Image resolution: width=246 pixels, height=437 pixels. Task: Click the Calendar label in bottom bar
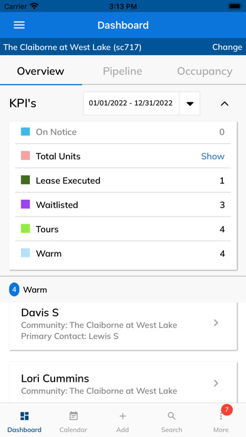click(73, 429)
